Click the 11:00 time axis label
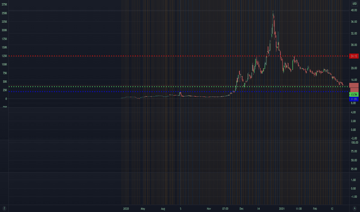360x212 pixels. 299,209
